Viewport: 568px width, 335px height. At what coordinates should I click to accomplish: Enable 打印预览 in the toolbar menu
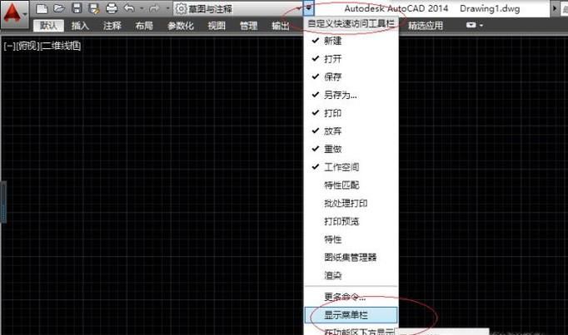point(351,221)
